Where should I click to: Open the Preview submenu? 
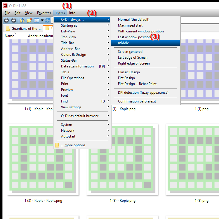pyautogui.click(x=82, y=90)
